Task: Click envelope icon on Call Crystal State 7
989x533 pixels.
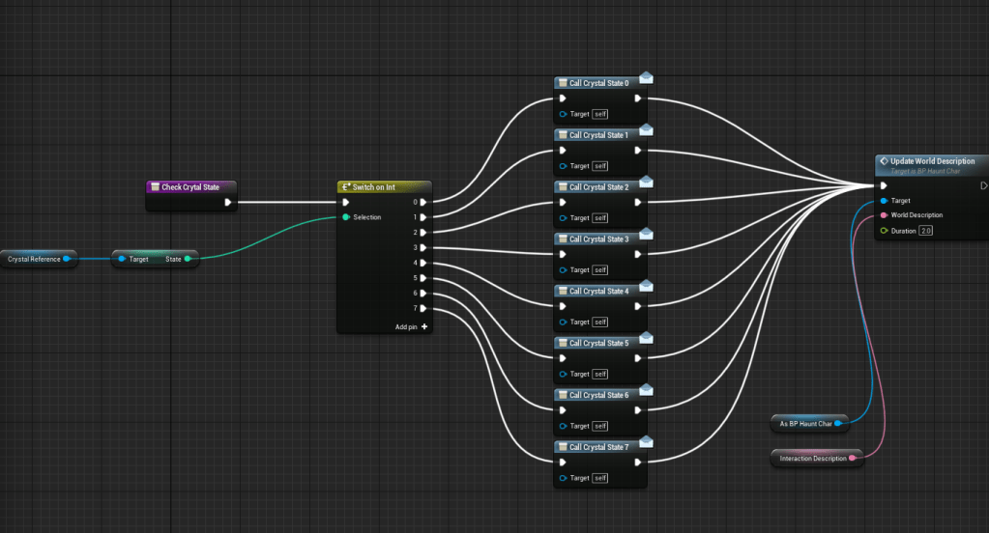Action: click(x=646, y=442)
